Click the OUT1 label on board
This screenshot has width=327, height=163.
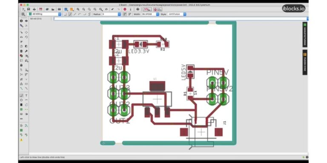coord(120,121)
